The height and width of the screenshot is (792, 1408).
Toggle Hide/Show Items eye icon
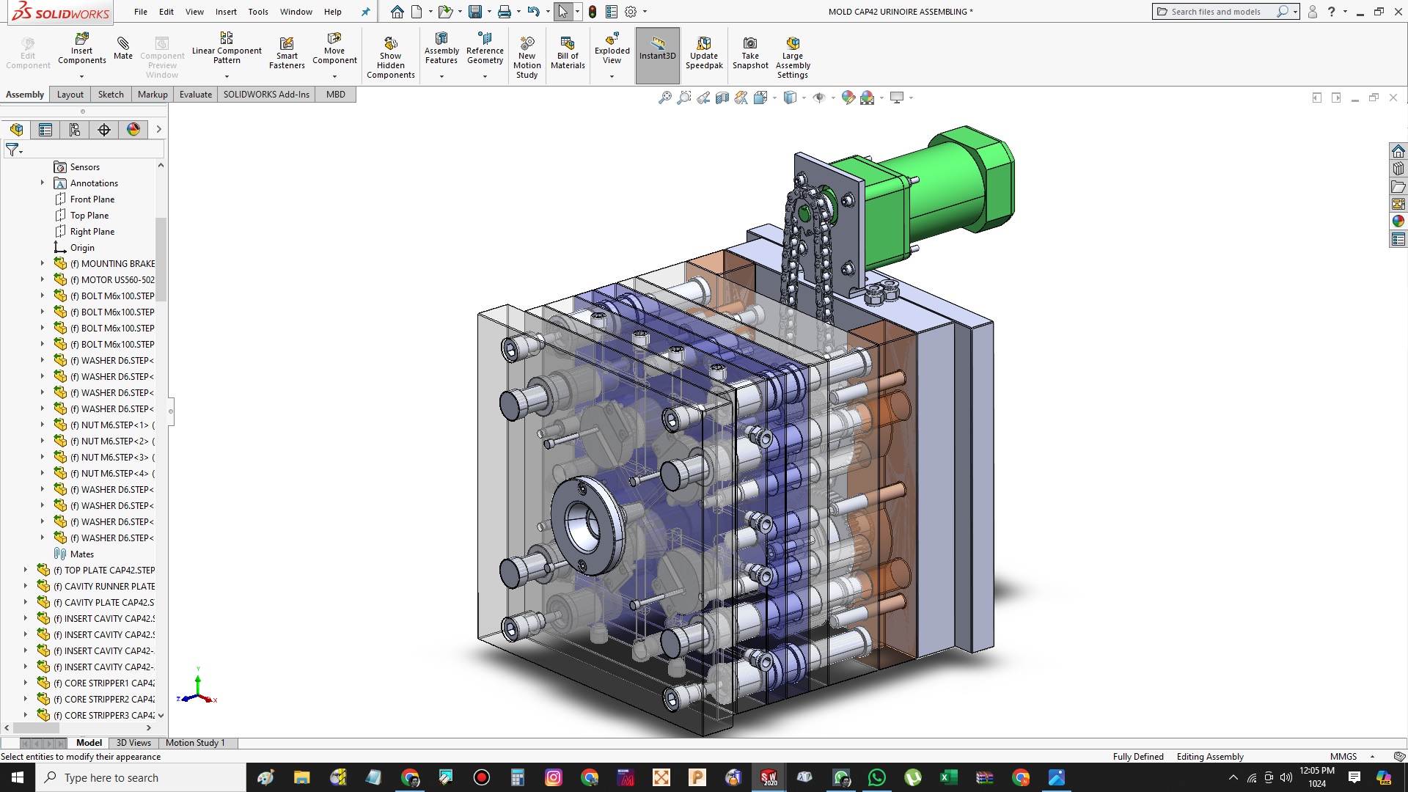point(819,98)
